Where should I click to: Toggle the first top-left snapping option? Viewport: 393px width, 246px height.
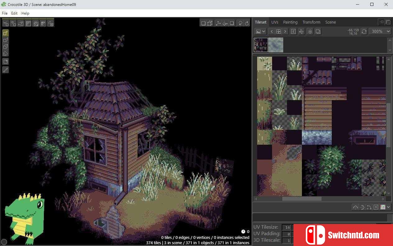(6, 23)
